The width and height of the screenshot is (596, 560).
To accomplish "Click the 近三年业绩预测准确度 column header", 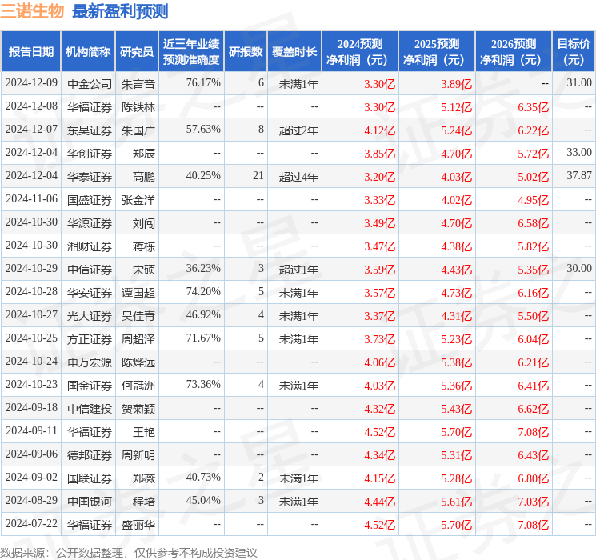I will click(x=191, y=52).
